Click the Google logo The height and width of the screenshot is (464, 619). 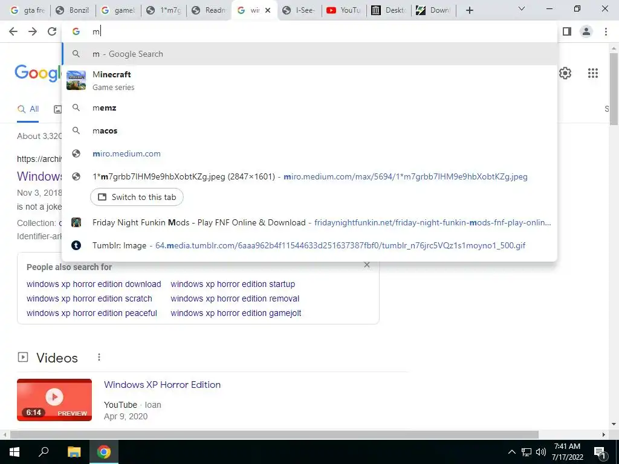coord(38,73)
